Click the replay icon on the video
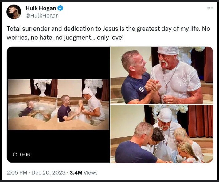 15,154
